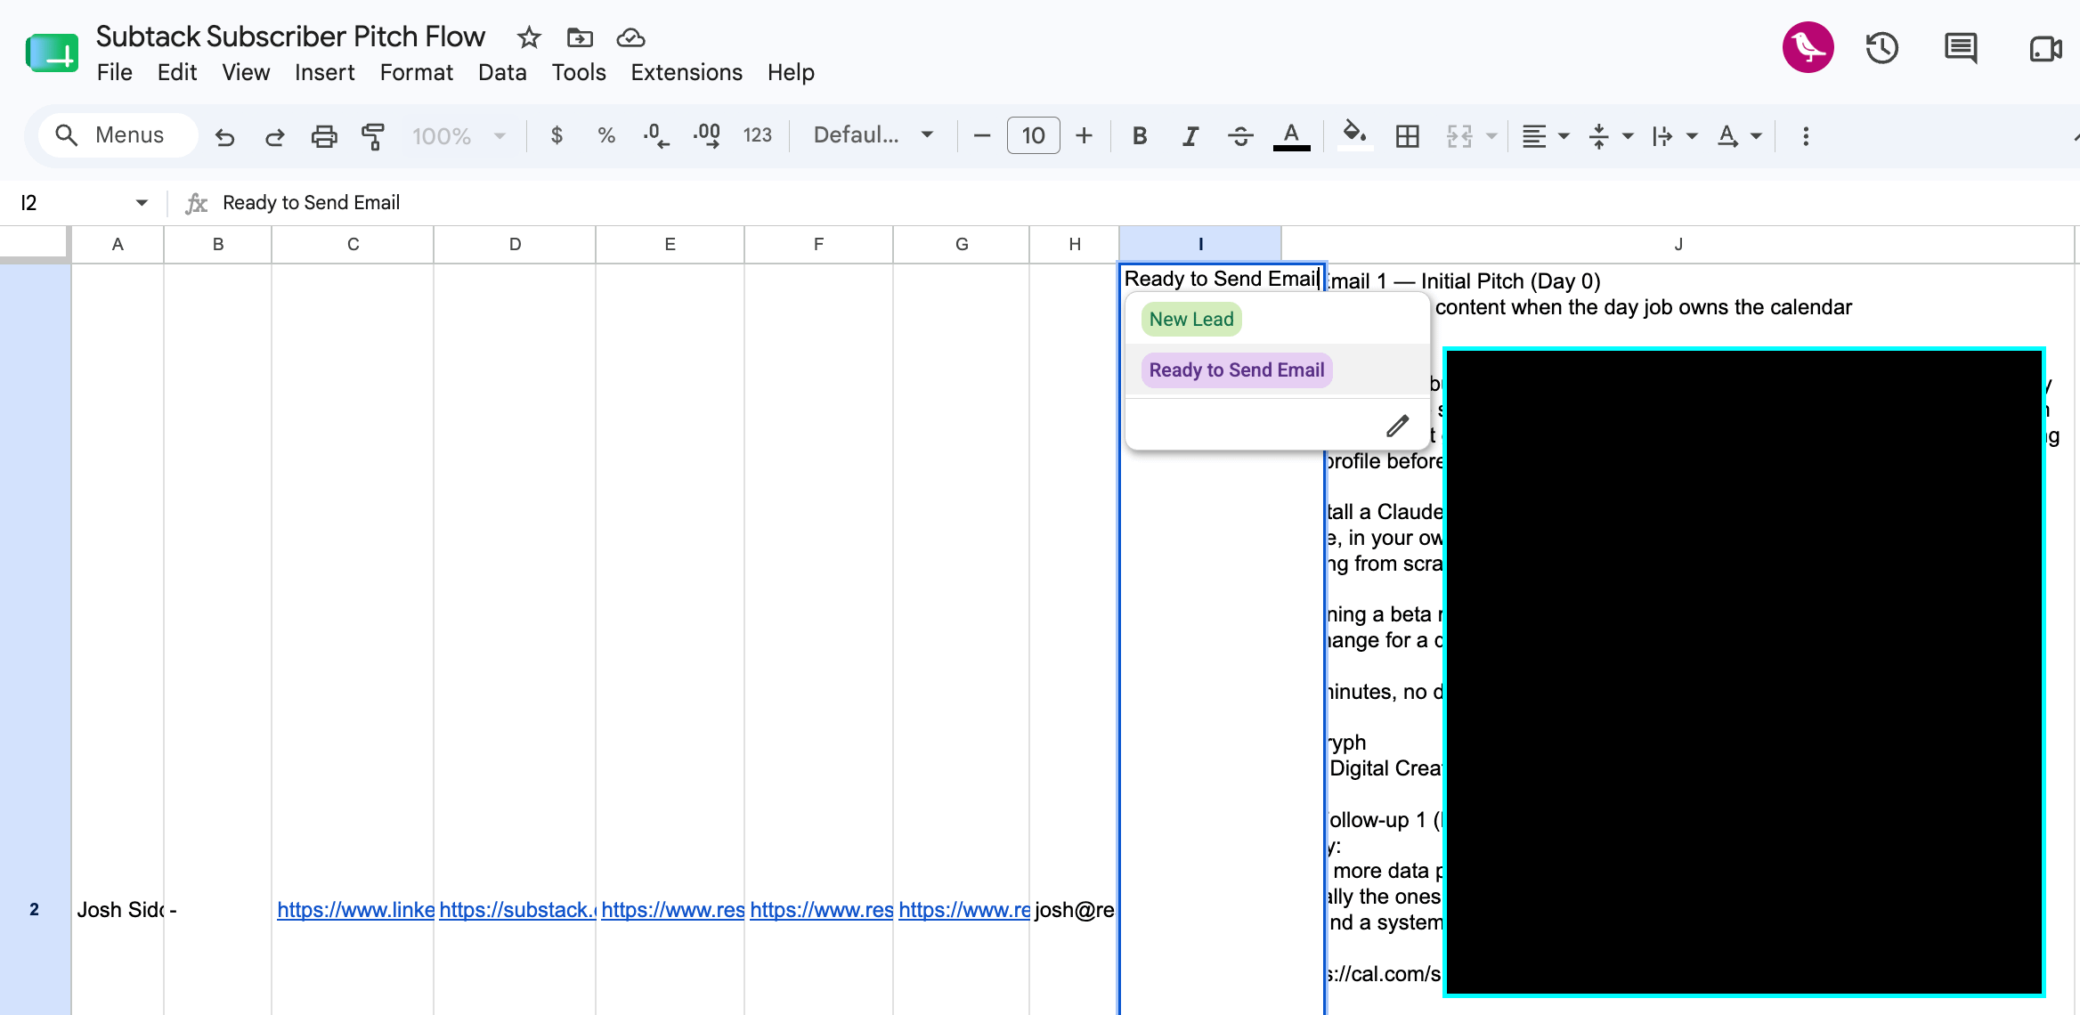The width and height of the screenshot is (2080, 1015).
Task: Open the text rotation dropdown
Action: 1739,136
